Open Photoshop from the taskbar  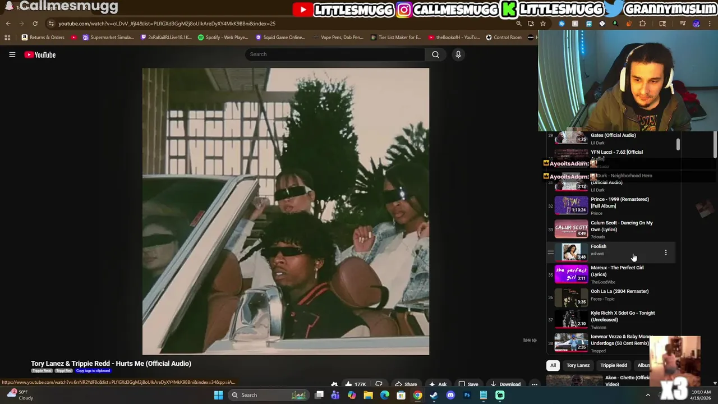tap(467, 395)
